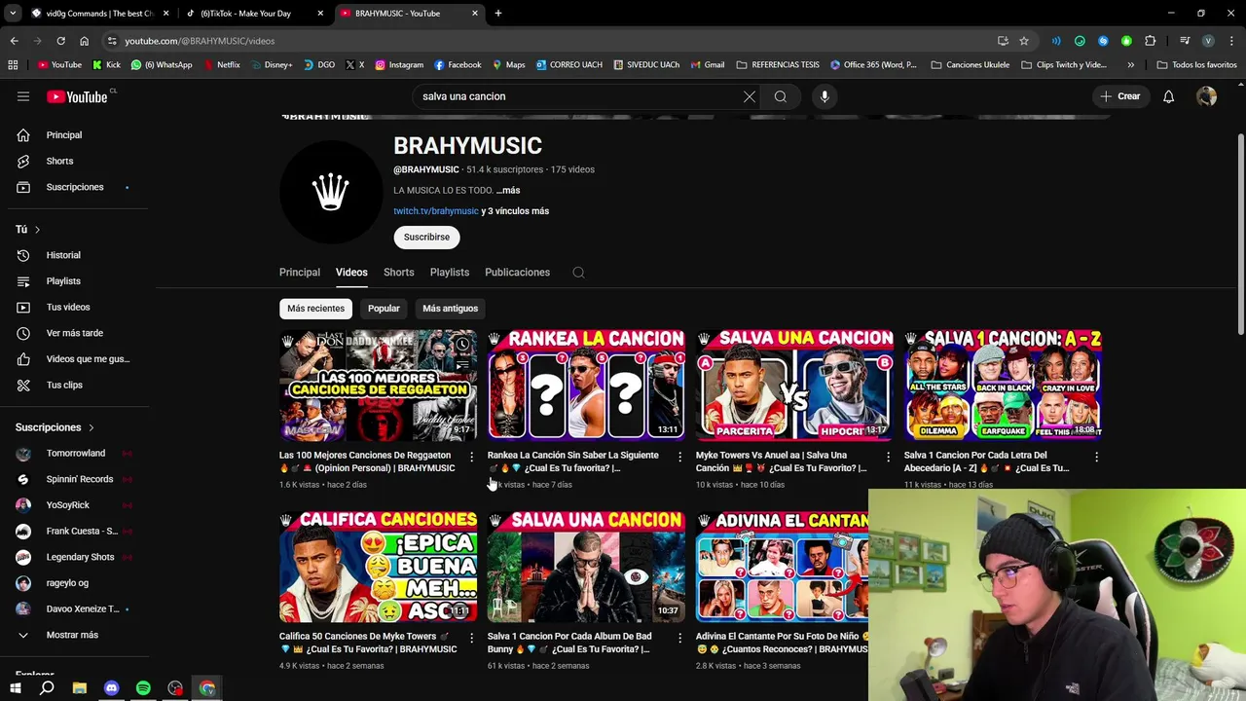This screenshot has height=701, width=1246.
Task: Click browser address bar URL
Action: point(200,41)
